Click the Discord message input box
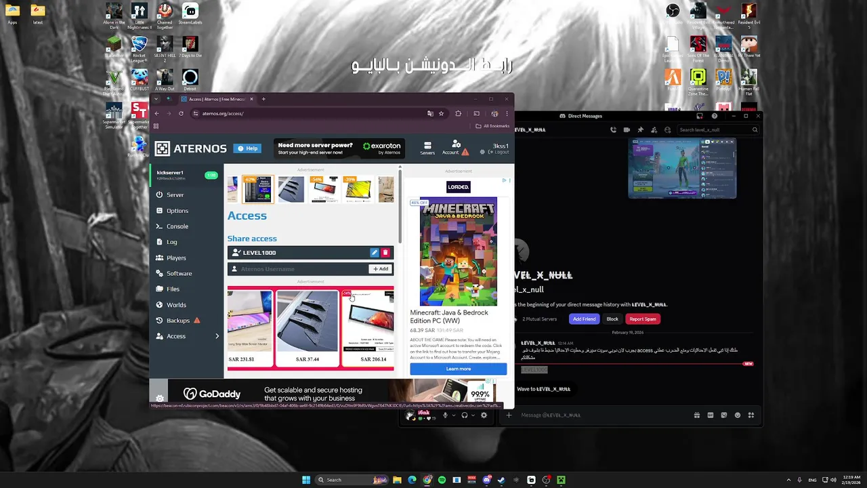867x488 pixels. pyautogui.click(x=603, y=415)
